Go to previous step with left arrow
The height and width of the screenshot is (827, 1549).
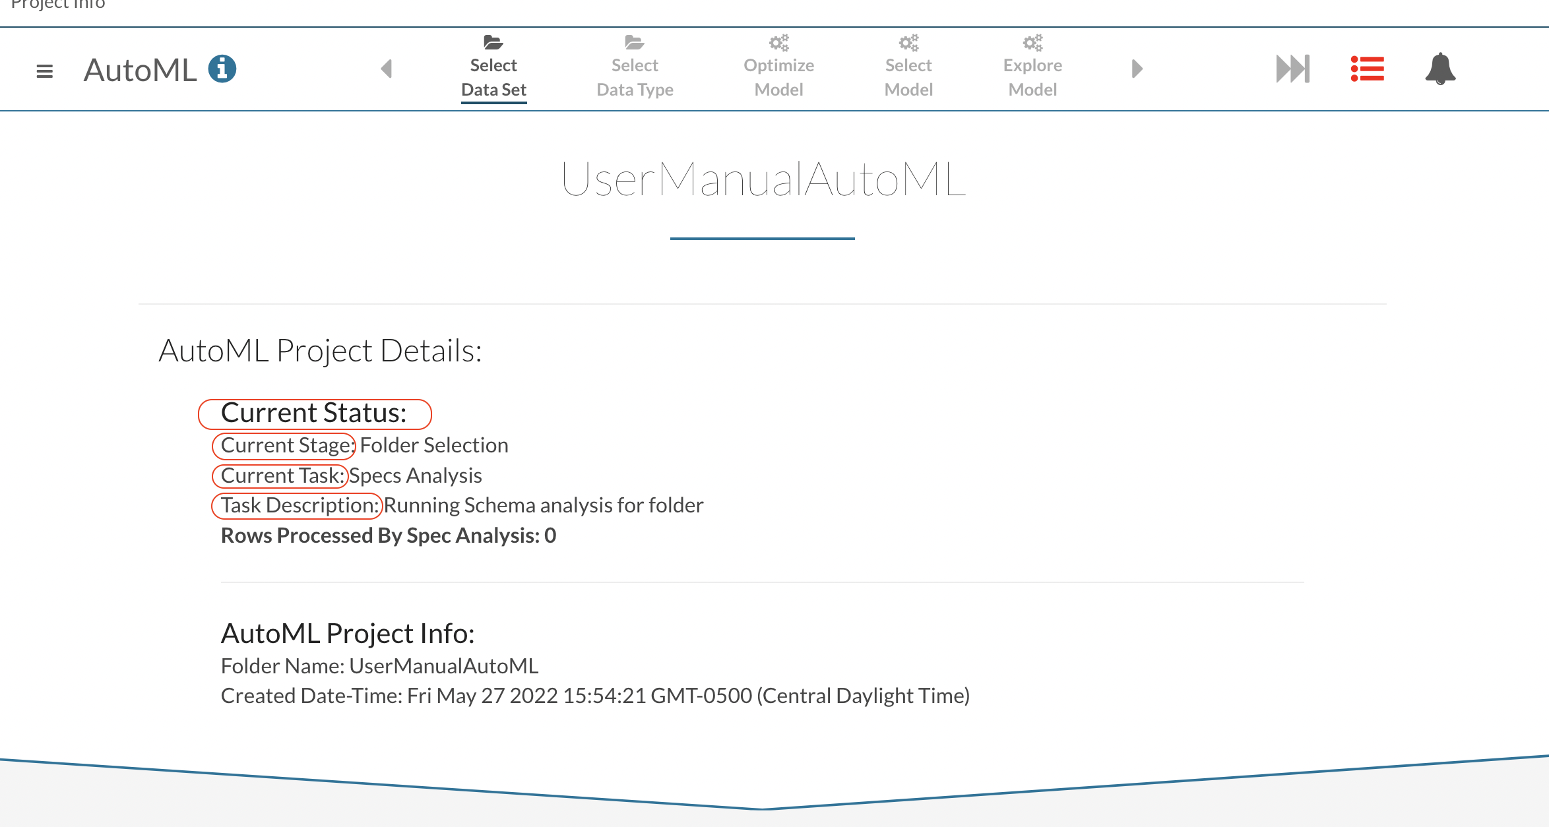387,69
